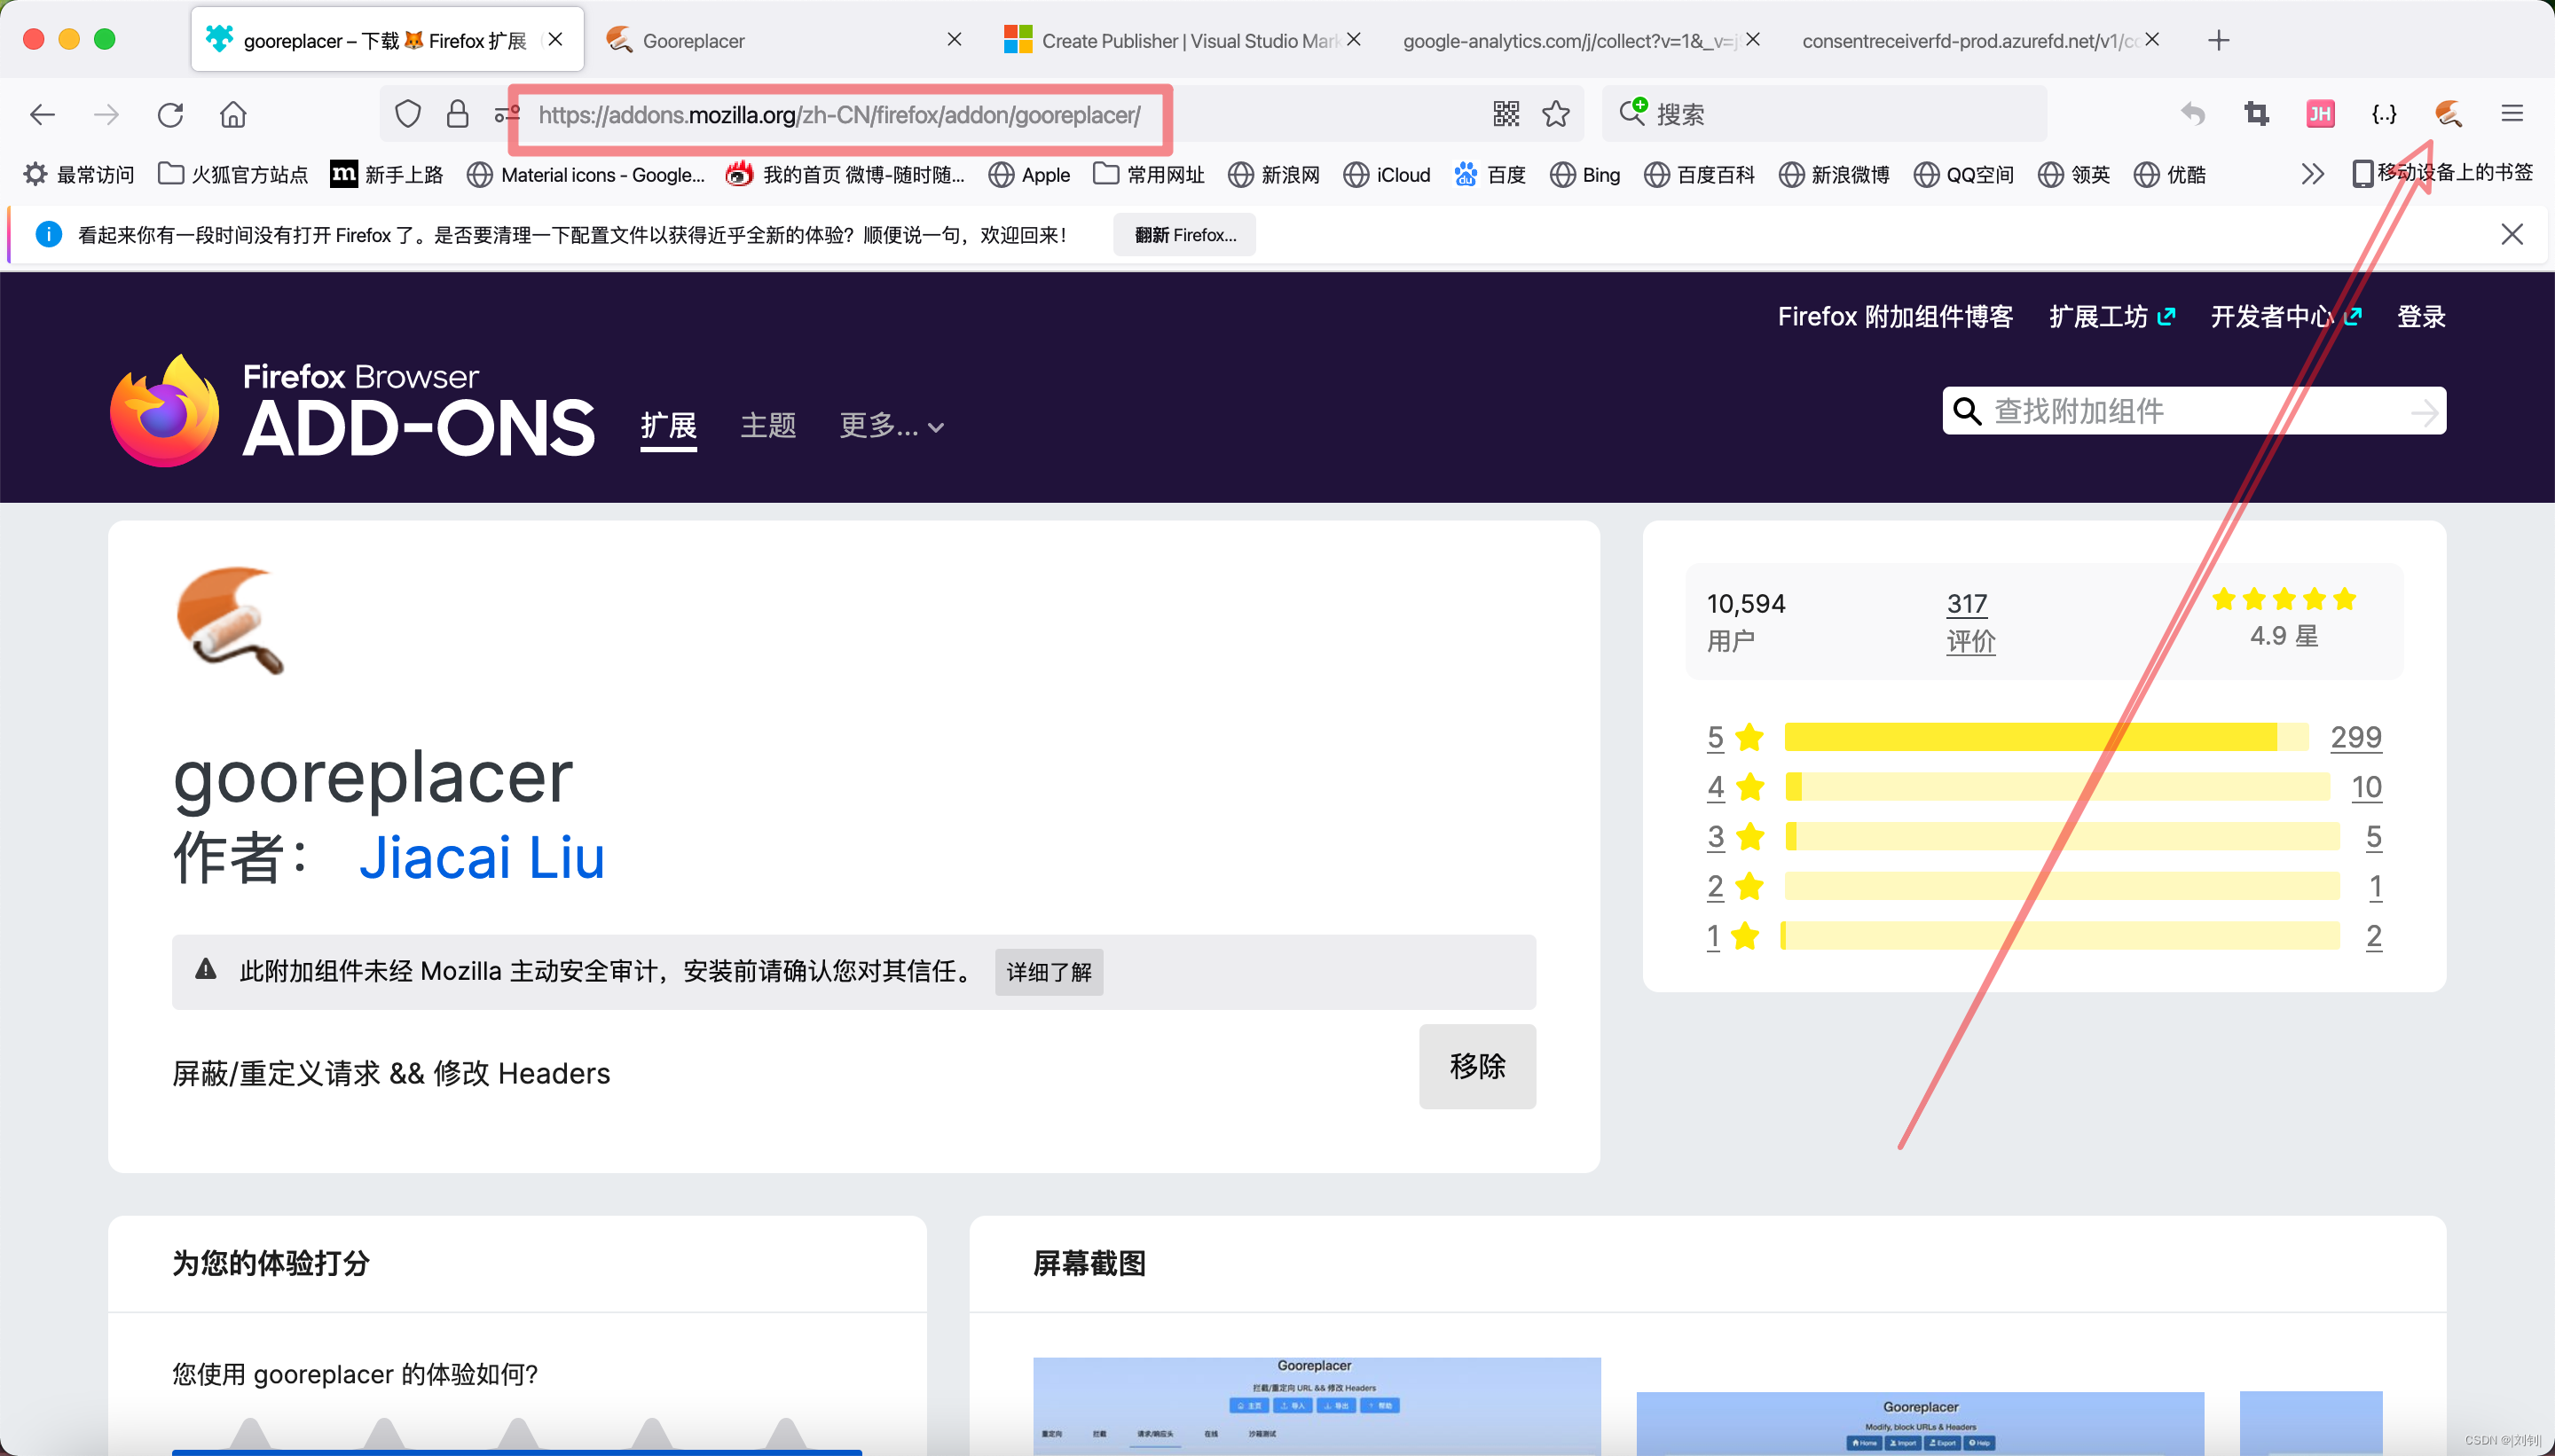The height and width of the screenshot is (1456, 2555).
Task: Expand the 更多 dropdown menu
Action: point(891,426)
